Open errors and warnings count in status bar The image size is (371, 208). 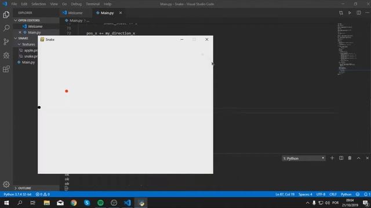tap(42, 194)
